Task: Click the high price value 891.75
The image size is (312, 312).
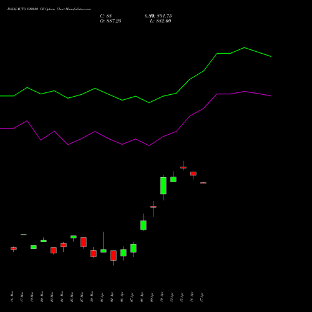Action: pyautogui.click(x=164, y=16)
